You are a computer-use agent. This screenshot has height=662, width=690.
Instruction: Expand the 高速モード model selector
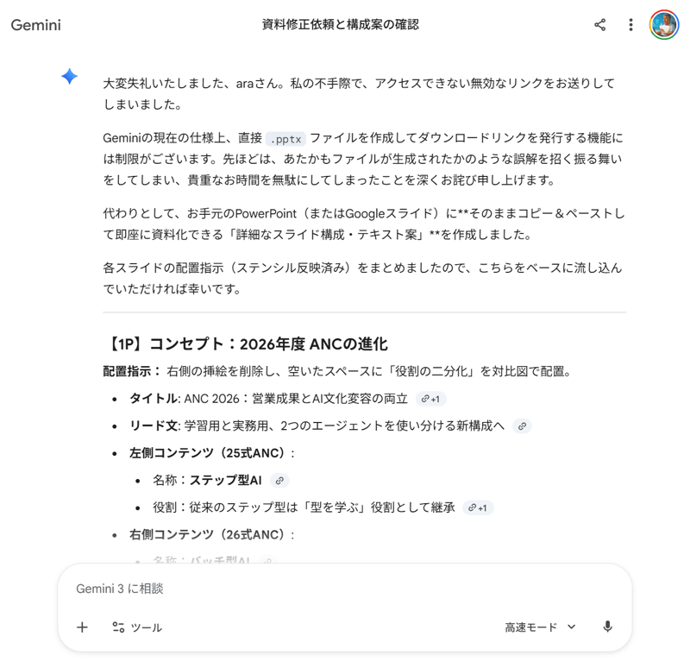540,627
